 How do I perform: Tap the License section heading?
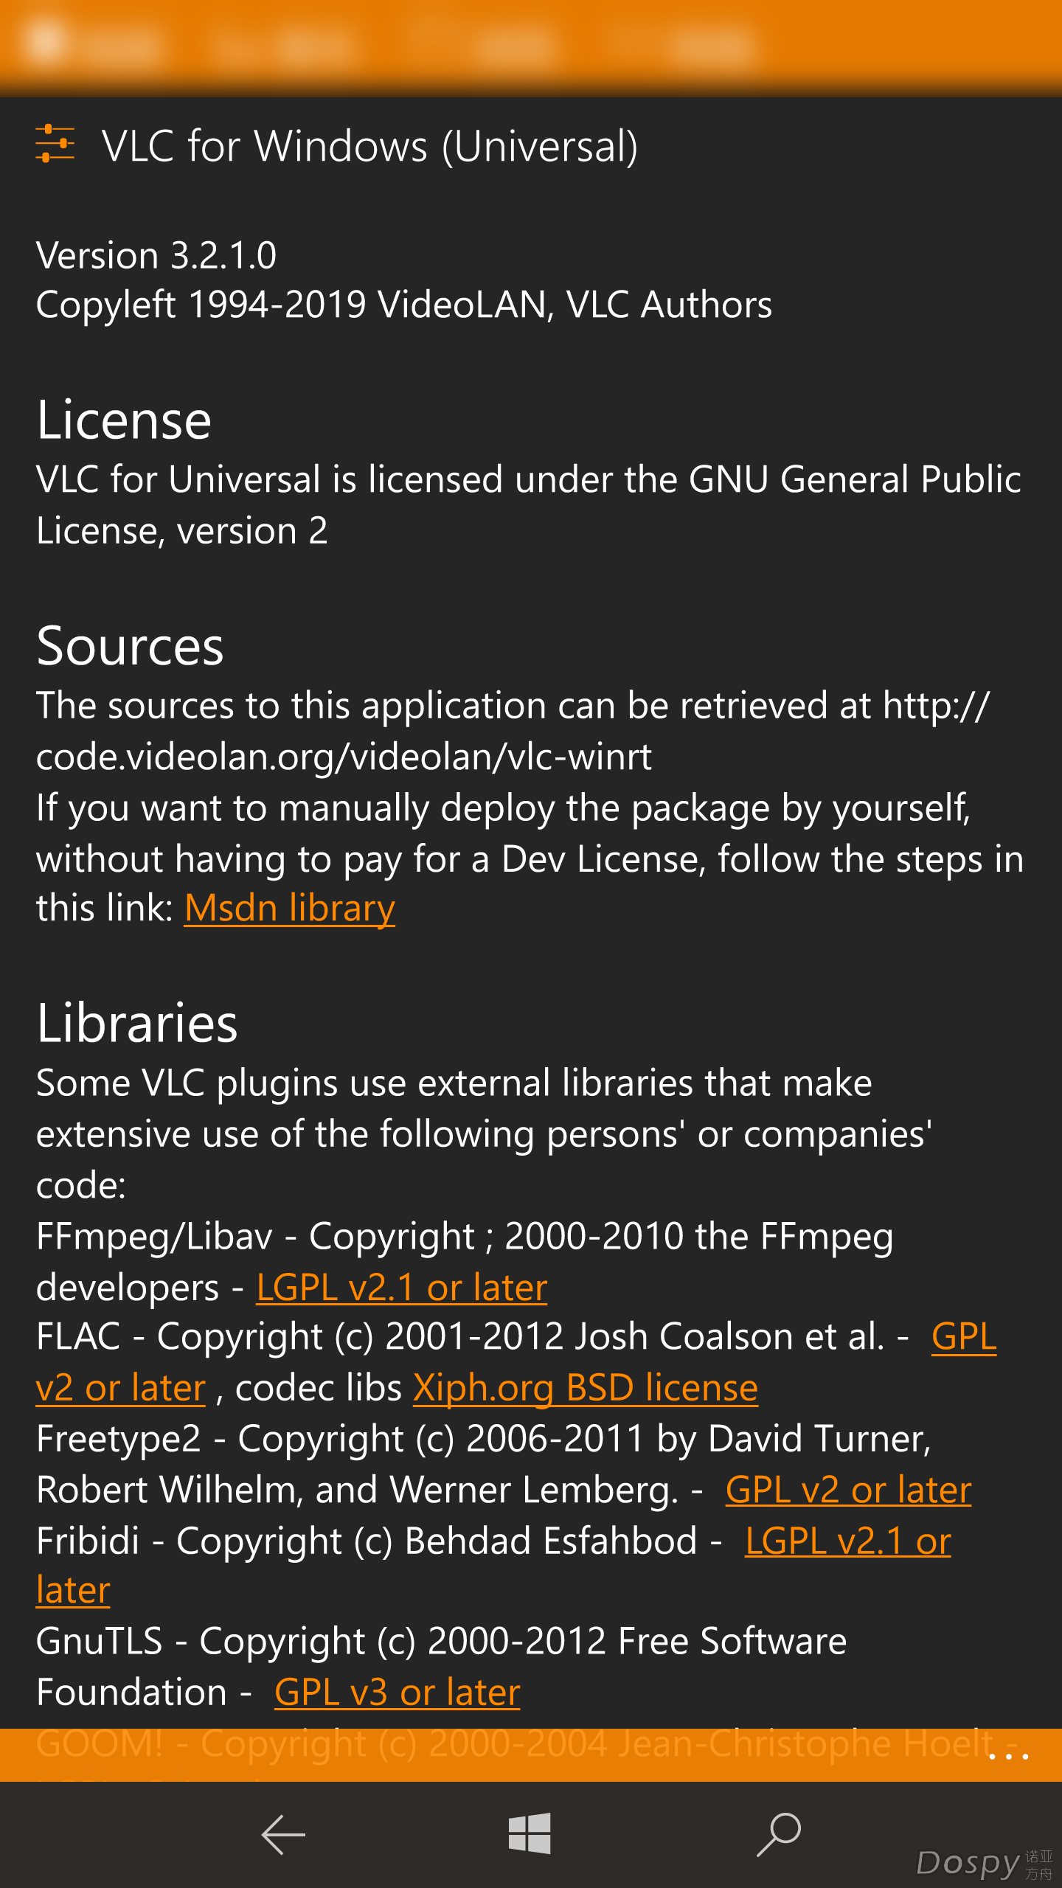click(124, 420)
